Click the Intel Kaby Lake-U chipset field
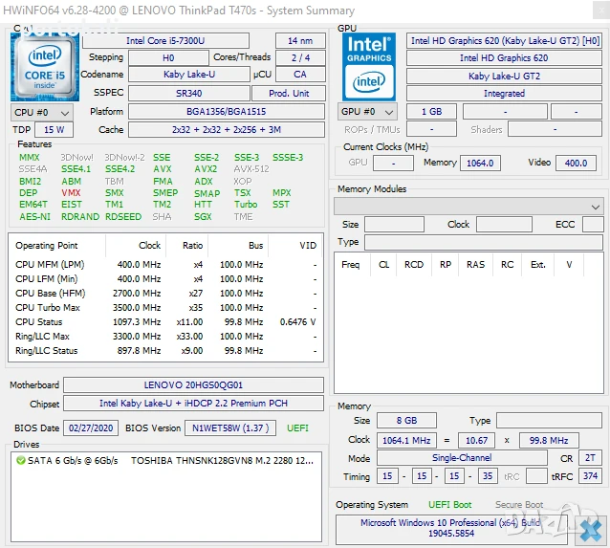Screen dimensions: 610x548 [192, 404]
